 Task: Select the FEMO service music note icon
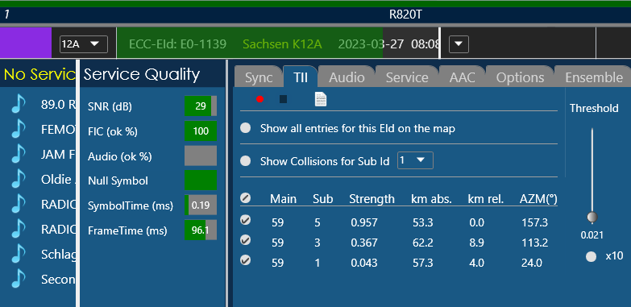18,130
